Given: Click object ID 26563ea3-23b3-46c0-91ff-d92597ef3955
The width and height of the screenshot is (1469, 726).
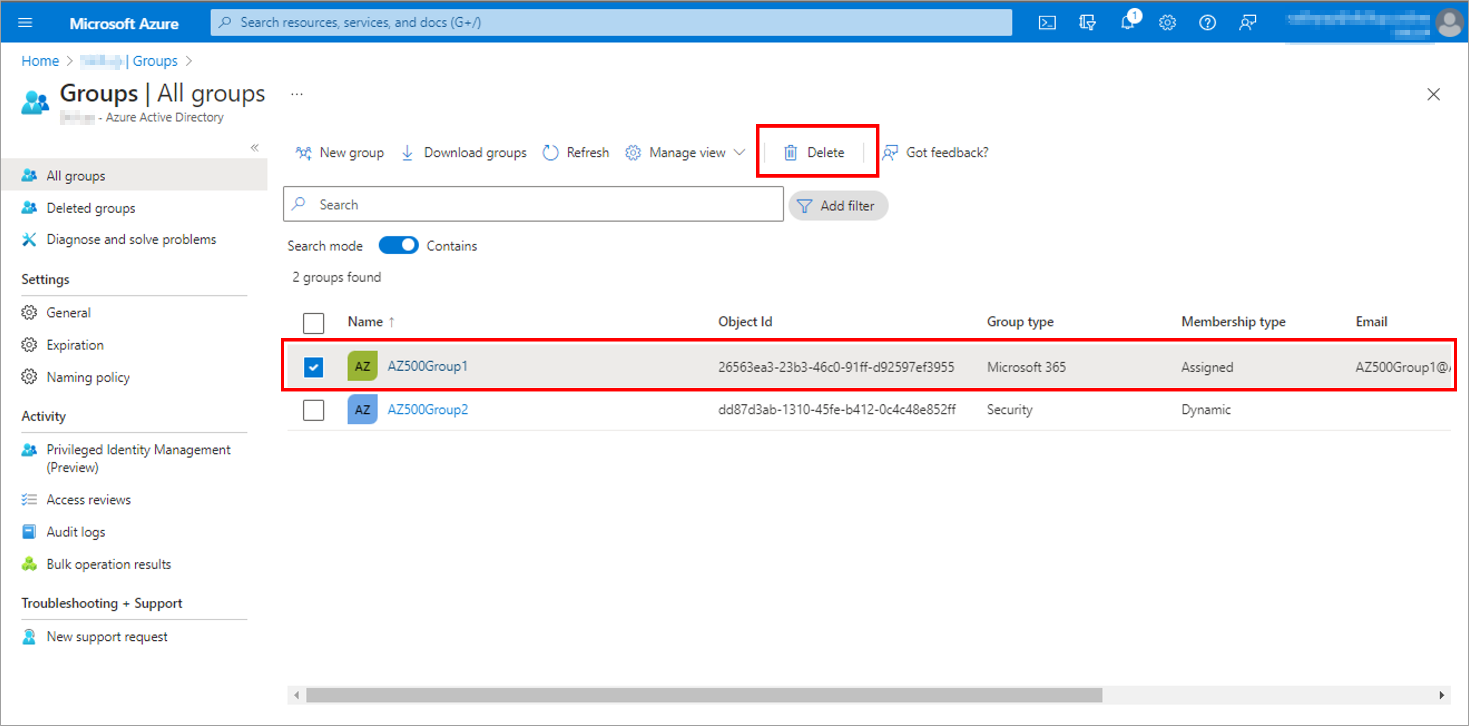Looking at the screenshot, I should click(x=835, y=367).
